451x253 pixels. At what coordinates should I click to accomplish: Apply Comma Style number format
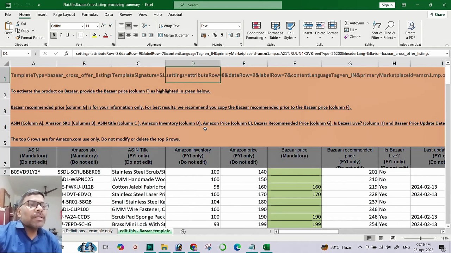point(222,35)
